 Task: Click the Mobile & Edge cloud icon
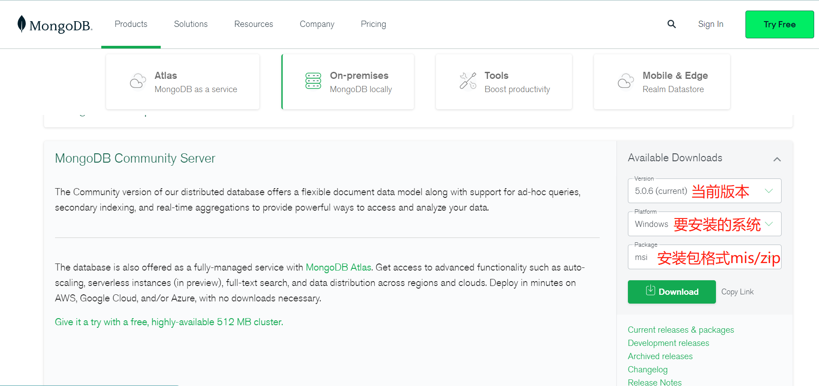point(626,81)
